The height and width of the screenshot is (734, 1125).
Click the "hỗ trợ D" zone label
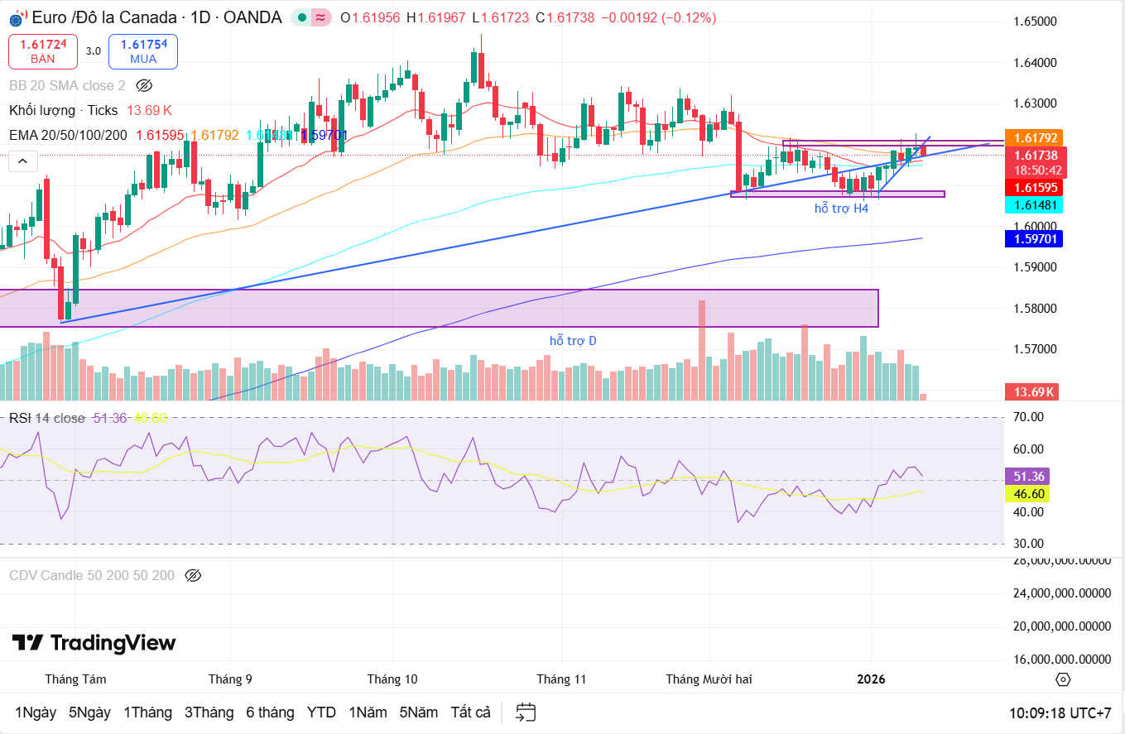(x=573, y=340)
